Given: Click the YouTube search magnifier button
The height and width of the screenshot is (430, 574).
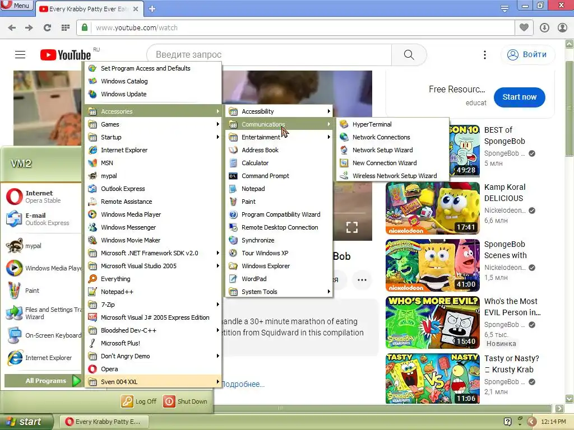Looking at the screenshot, I should point(409,54).
